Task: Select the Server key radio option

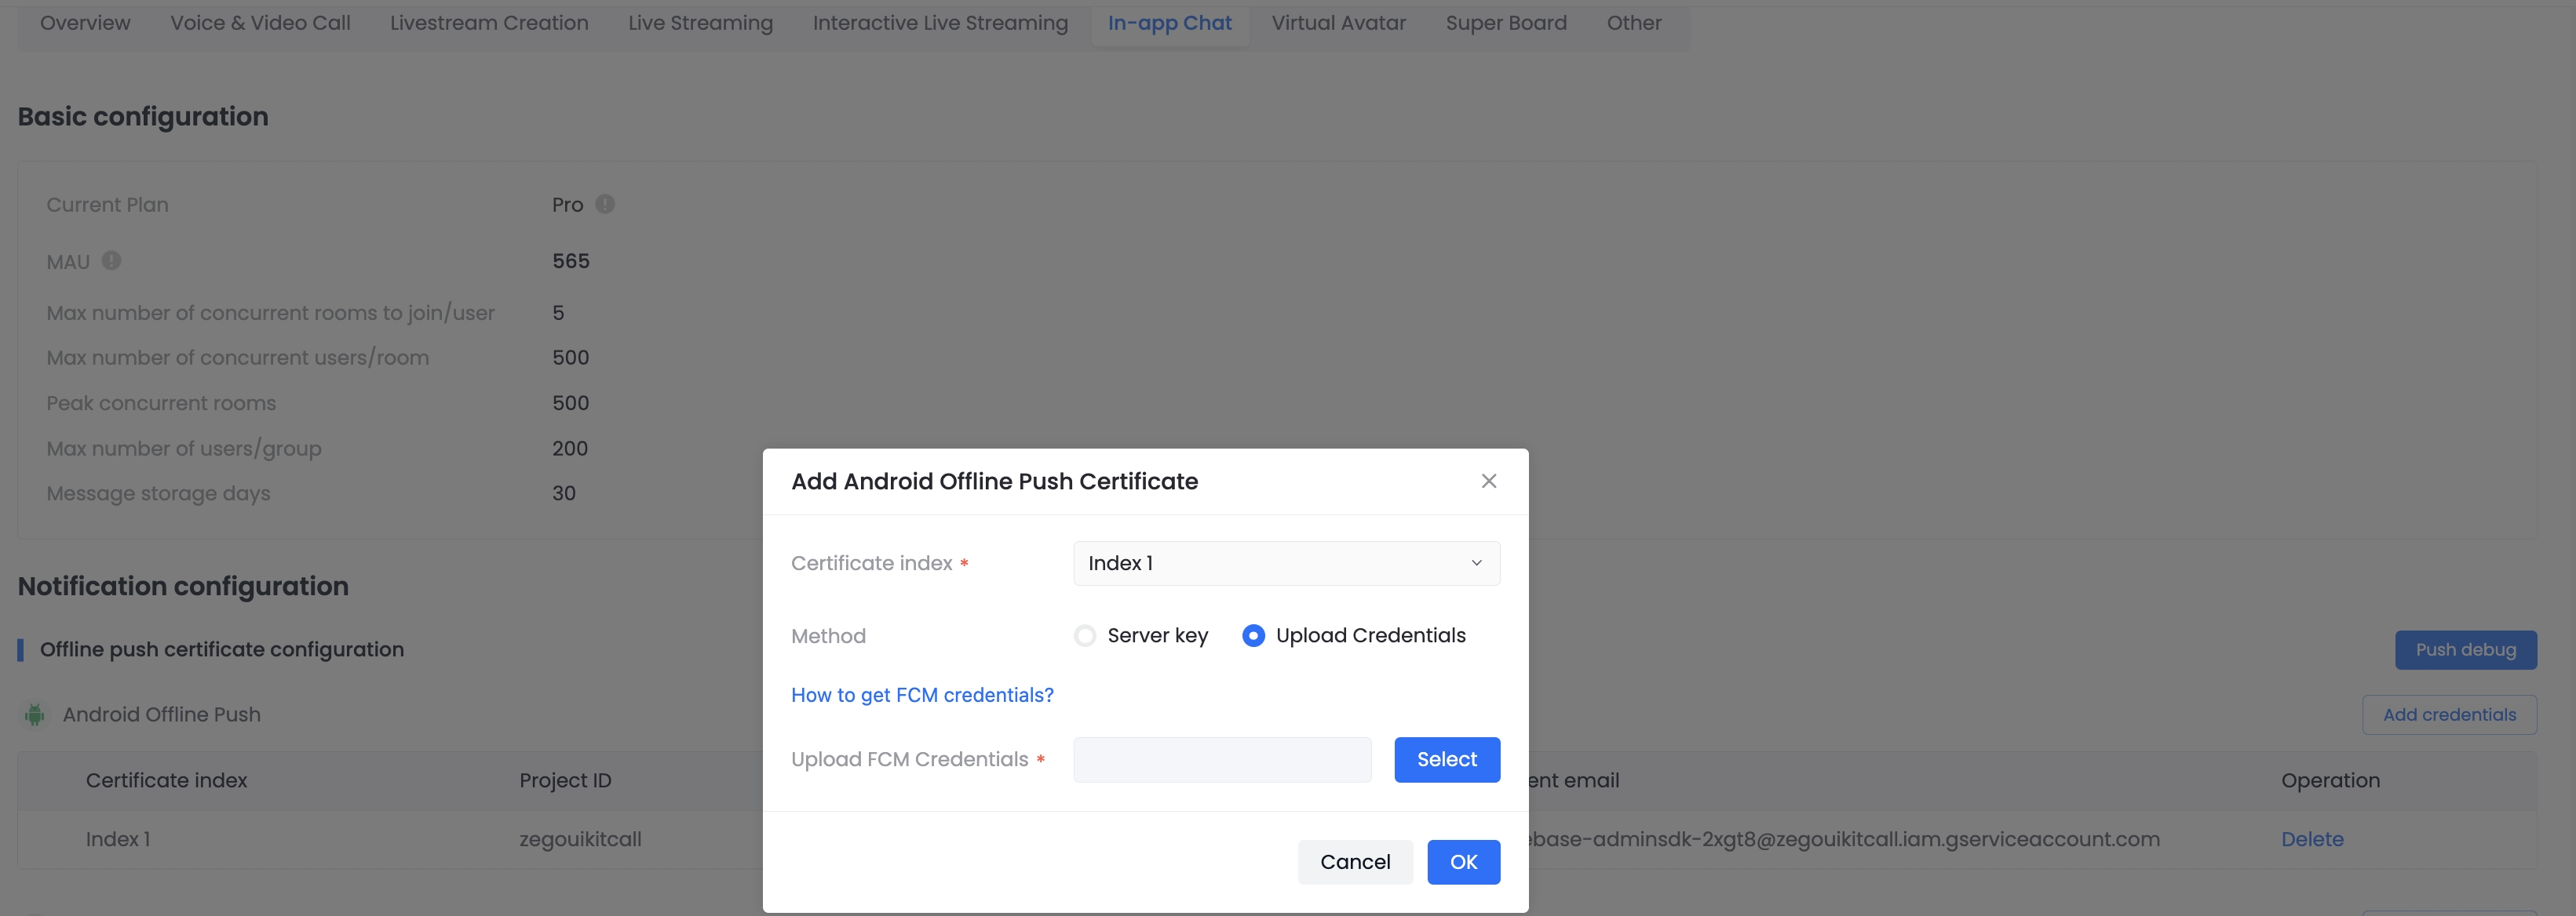Action: (x=1085, y=635)
